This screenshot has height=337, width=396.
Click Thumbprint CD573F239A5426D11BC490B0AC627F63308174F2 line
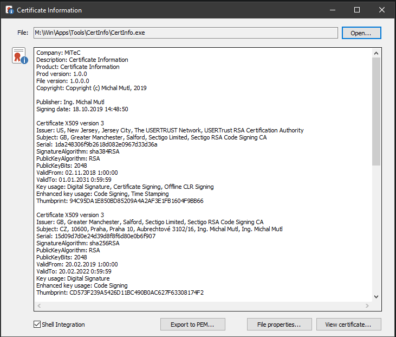tap(120, 293)
